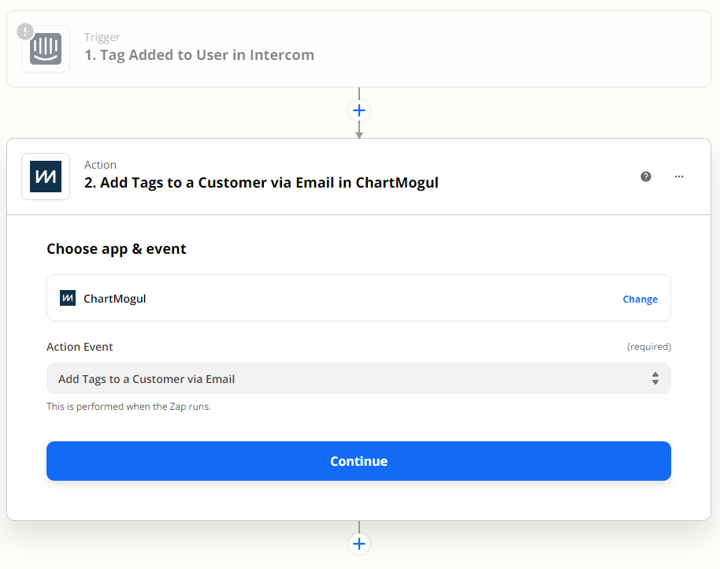Open the help question mark icon

click(x=646, y=177)
